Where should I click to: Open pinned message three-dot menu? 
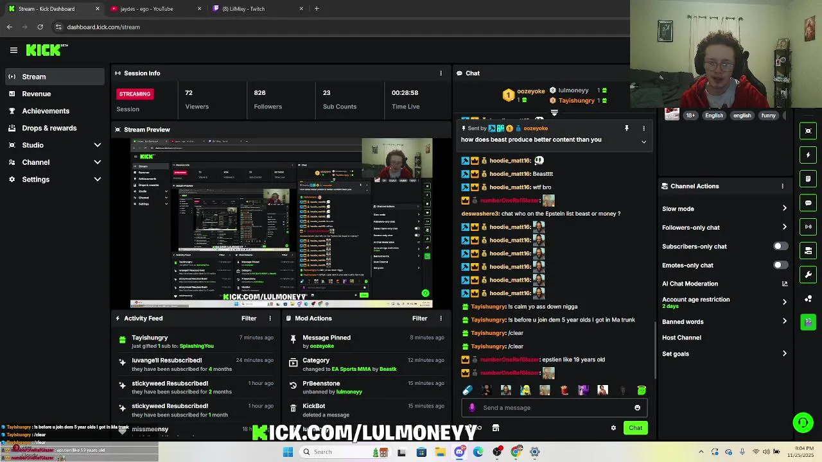(643, 128)
